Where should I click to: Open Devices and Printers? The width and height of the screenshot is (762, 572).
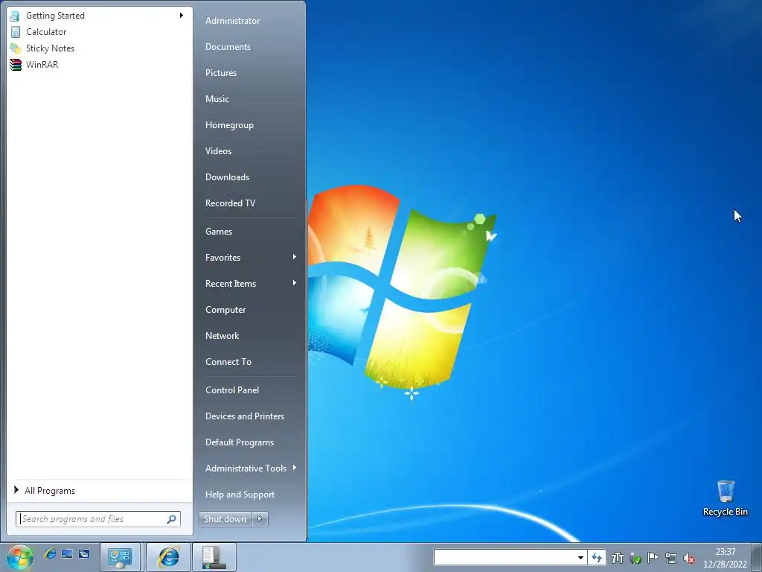tap(244, 416)
